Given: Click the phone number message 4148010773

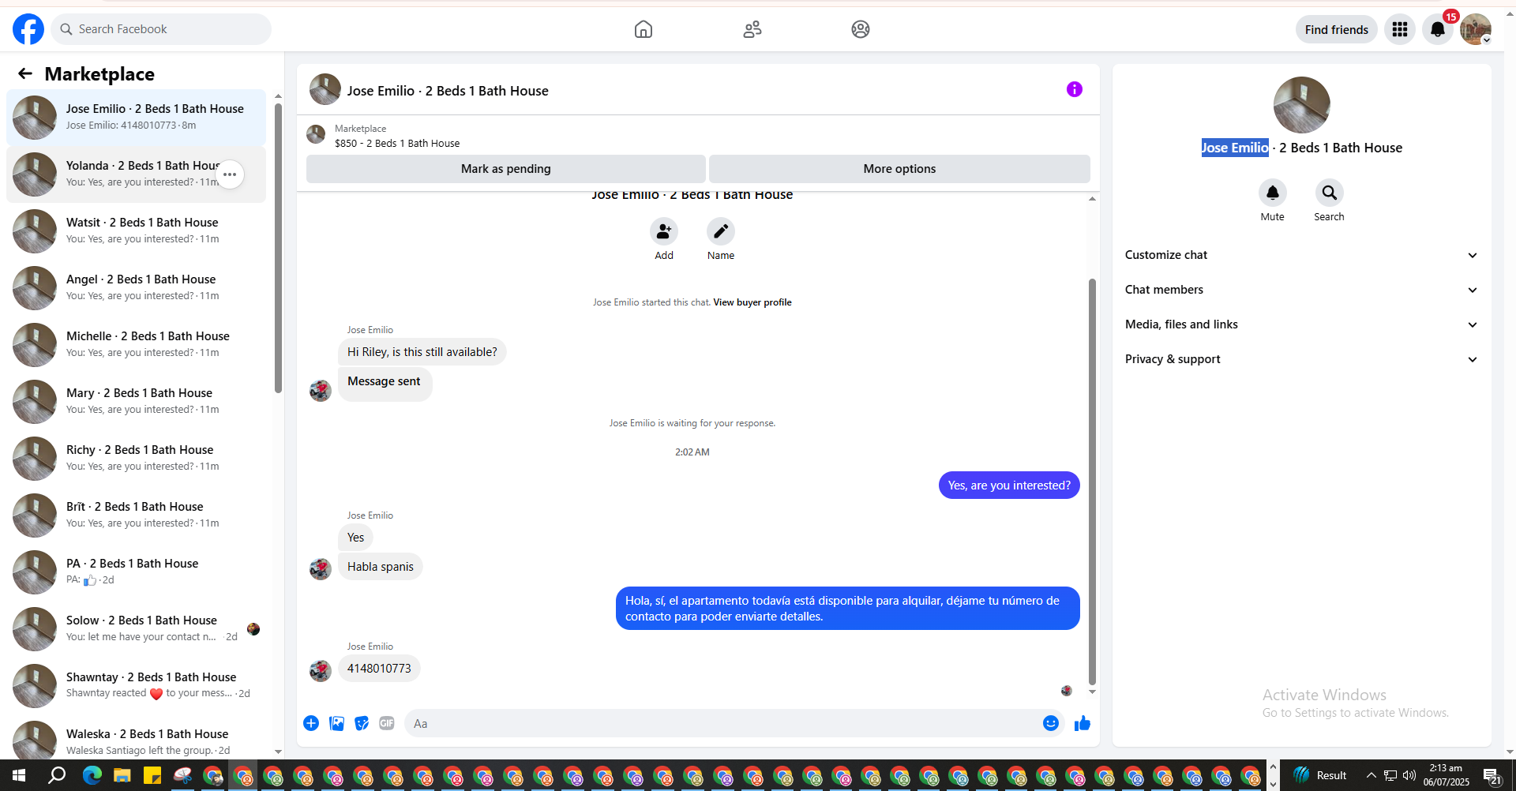Looking at the screenshot, I should pos(379,669).
